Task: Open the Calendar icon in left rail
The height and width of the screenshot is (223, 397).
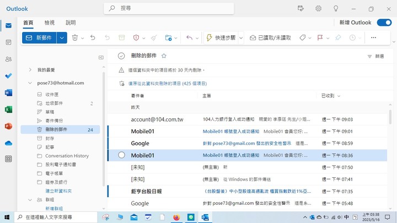Action: tap(8, 42)
